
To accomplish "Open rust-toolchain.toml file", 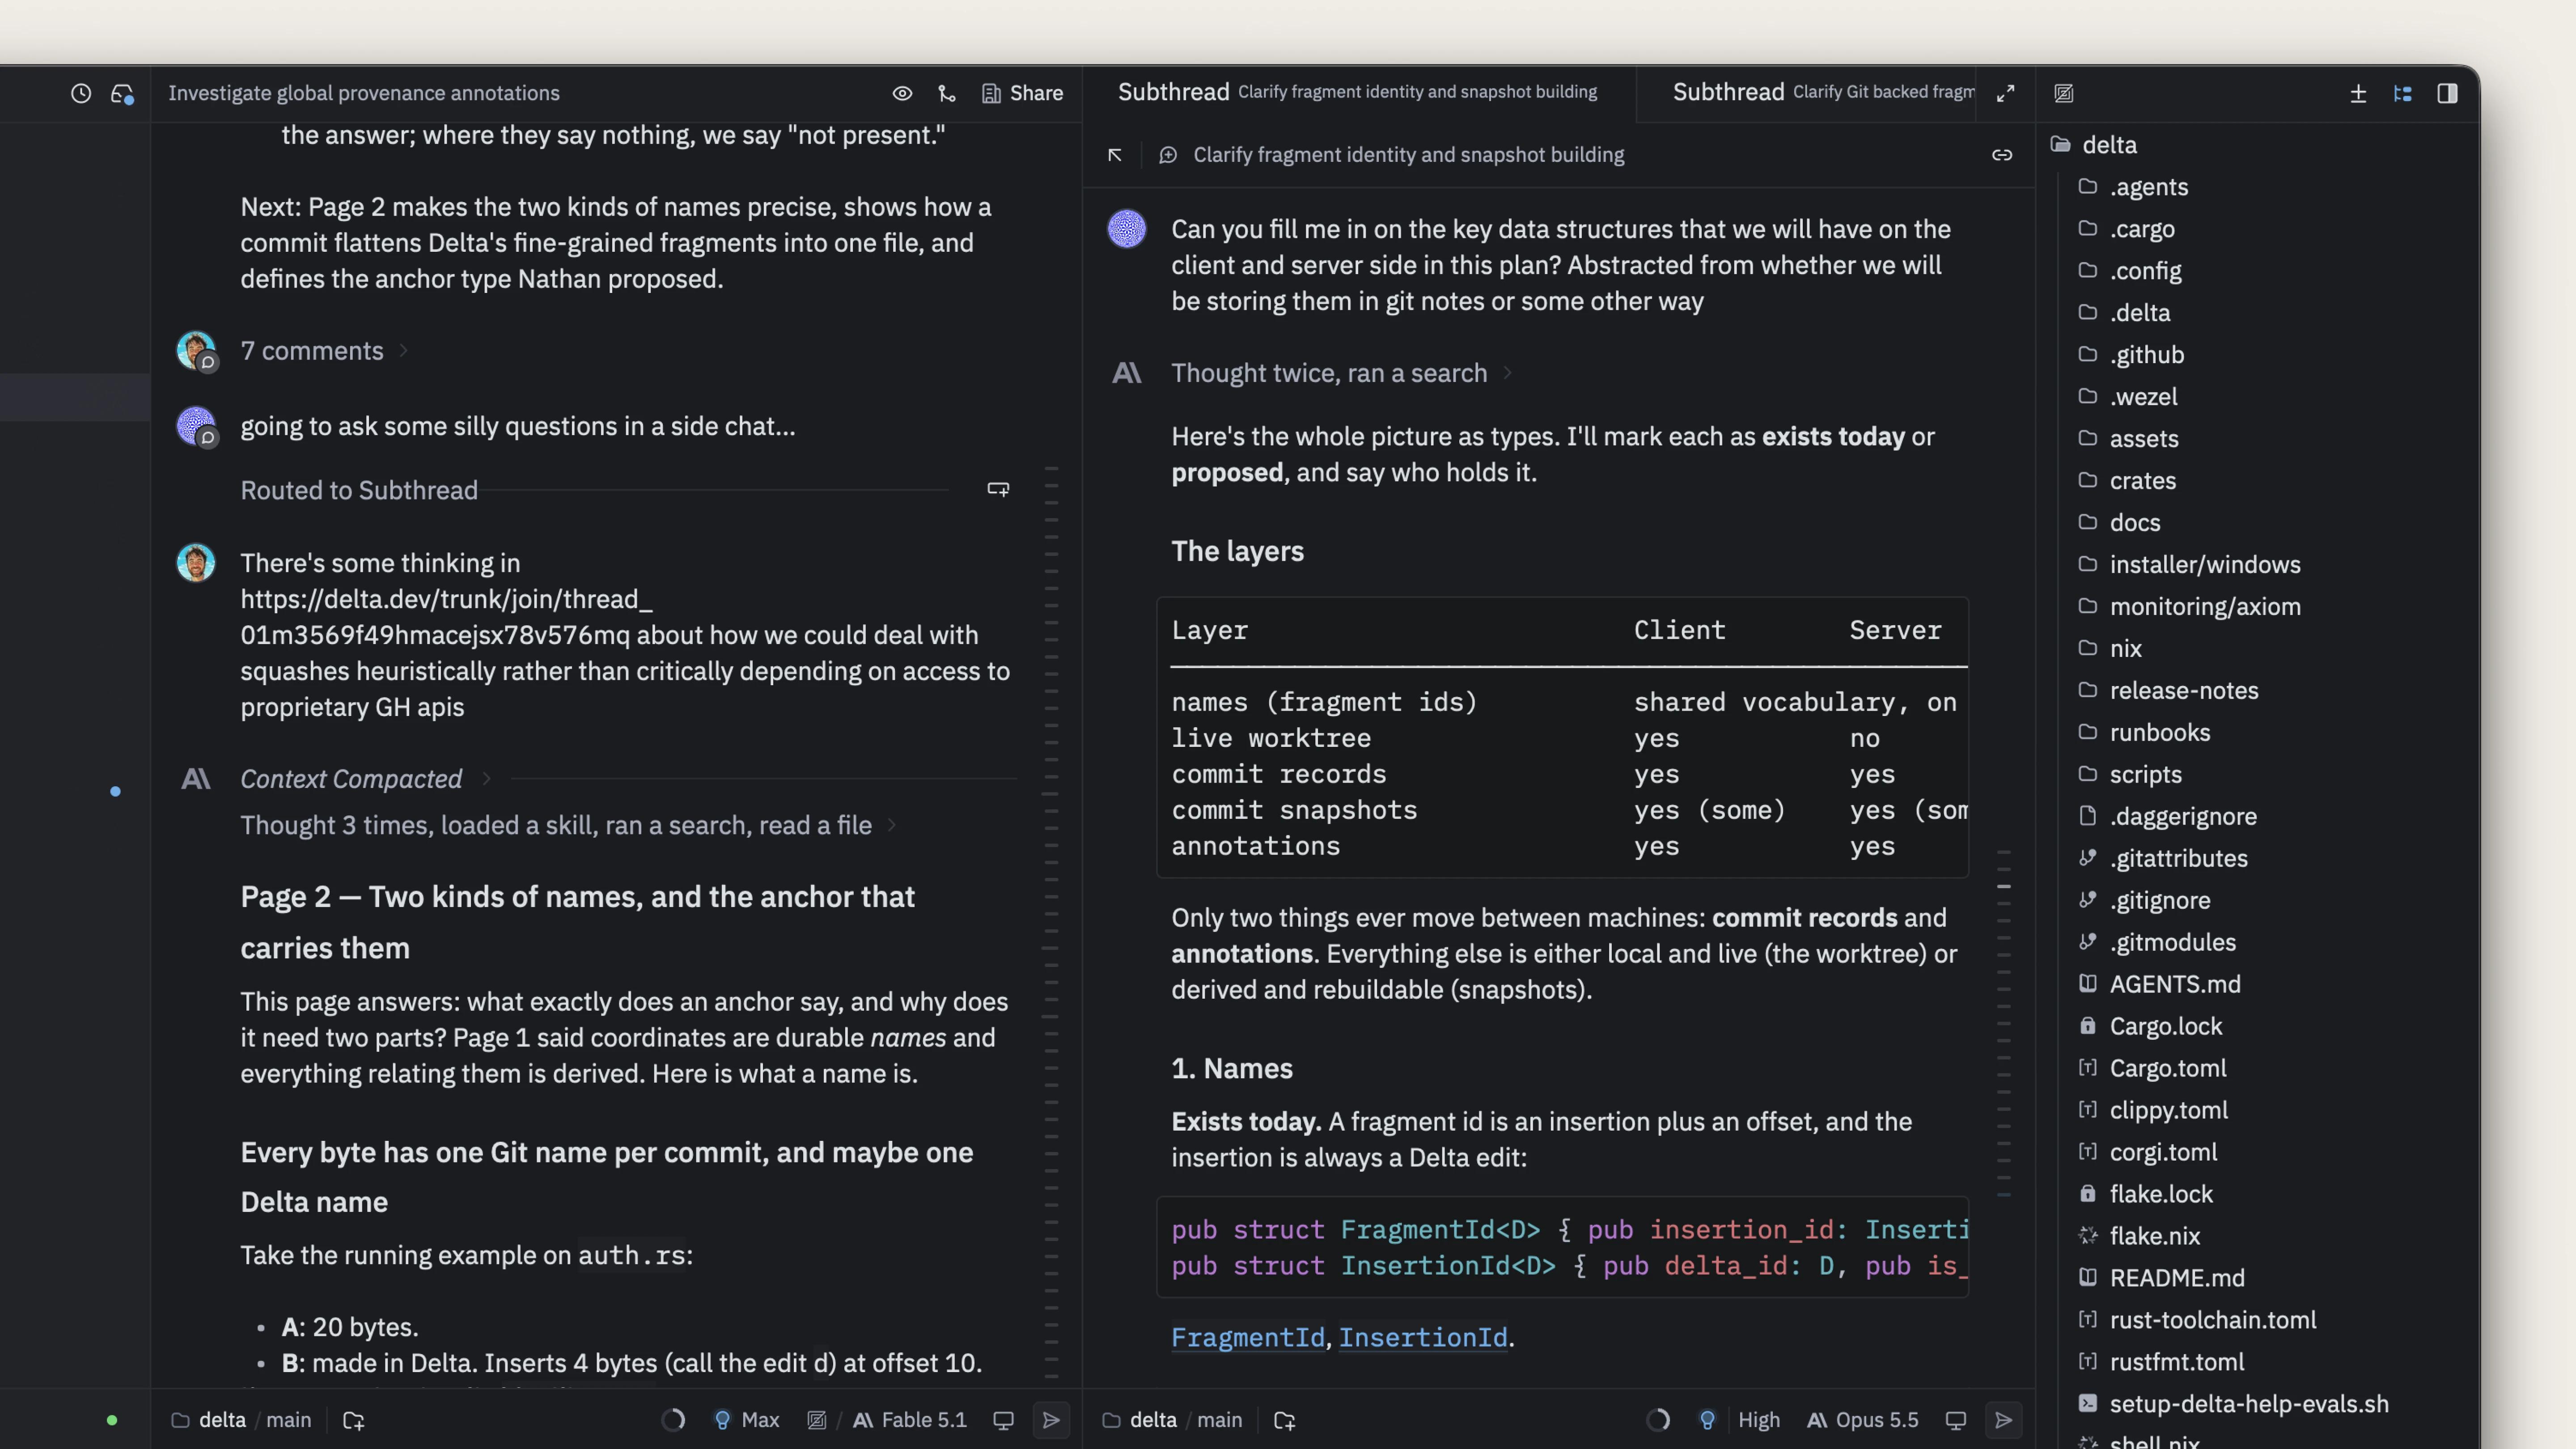I will click(2198, 1321).
